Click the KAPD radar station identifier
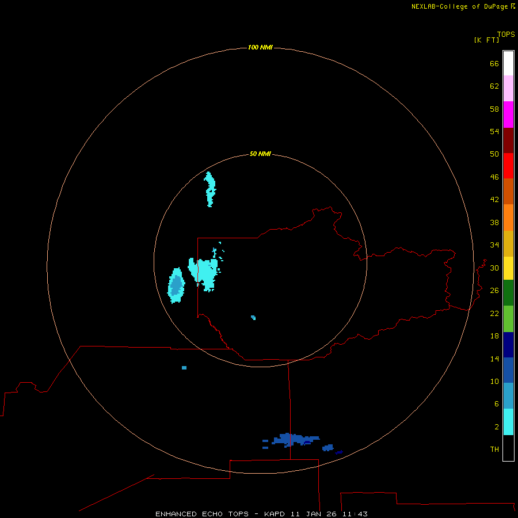The image size is (518, 518). pyautogui.click(x=276, y=514)
